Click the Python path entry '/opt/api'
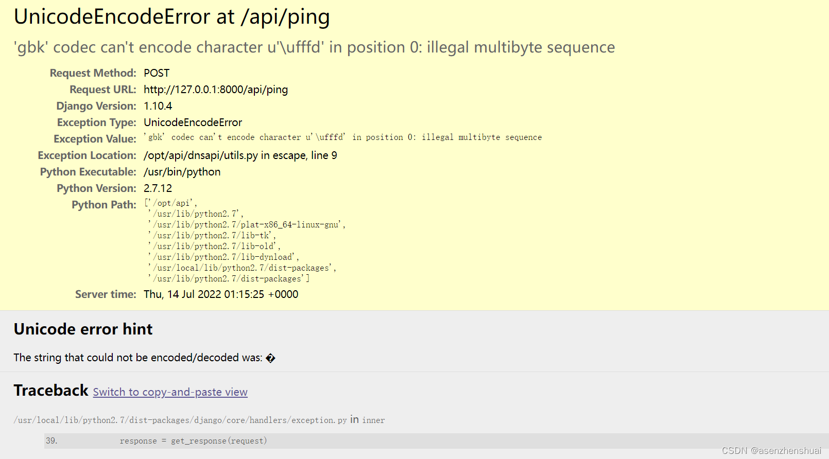Image resolution: width=829 pixels, height=459 pixels. pos(171,203)
